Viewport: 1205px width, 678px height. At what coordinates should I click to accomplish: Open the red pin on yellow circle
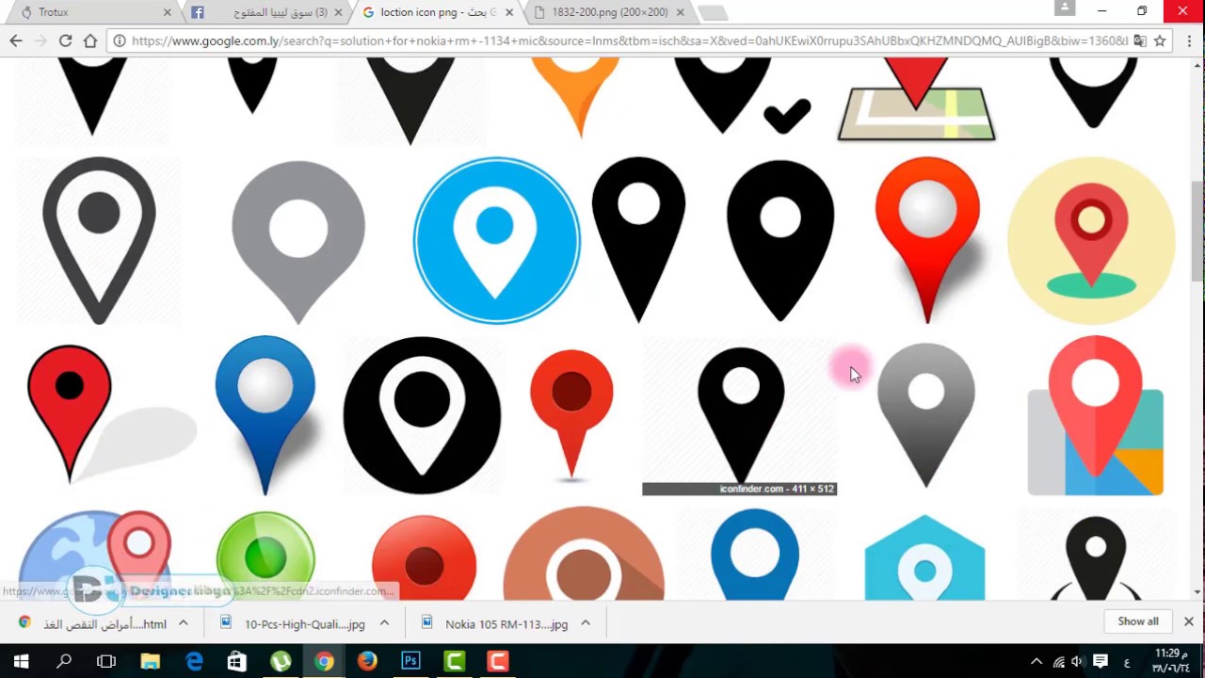[1091, 240]
